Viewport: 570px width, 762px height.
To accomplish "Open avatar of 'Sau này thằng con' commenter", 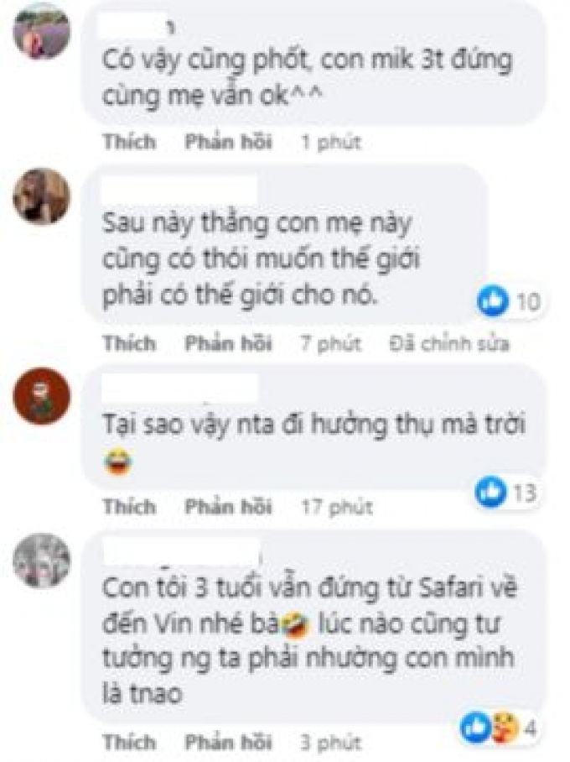I will click(x=41, y=196).
